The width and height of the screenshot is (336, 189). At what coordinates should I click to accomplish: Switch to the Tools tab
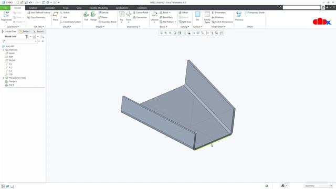[66, 8]
